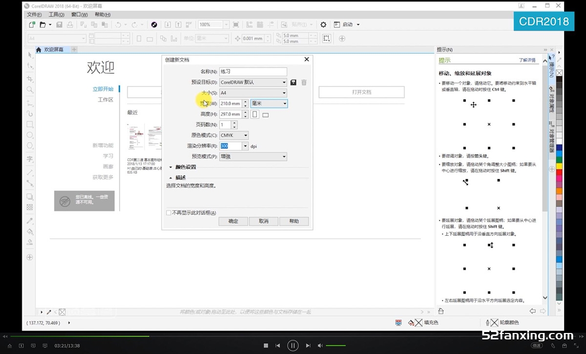The height and width of the screenshot is (354, 586).
Task: Open the preset destination dropdown (CorelDRAW 默认)
Action: pos(253,83)
